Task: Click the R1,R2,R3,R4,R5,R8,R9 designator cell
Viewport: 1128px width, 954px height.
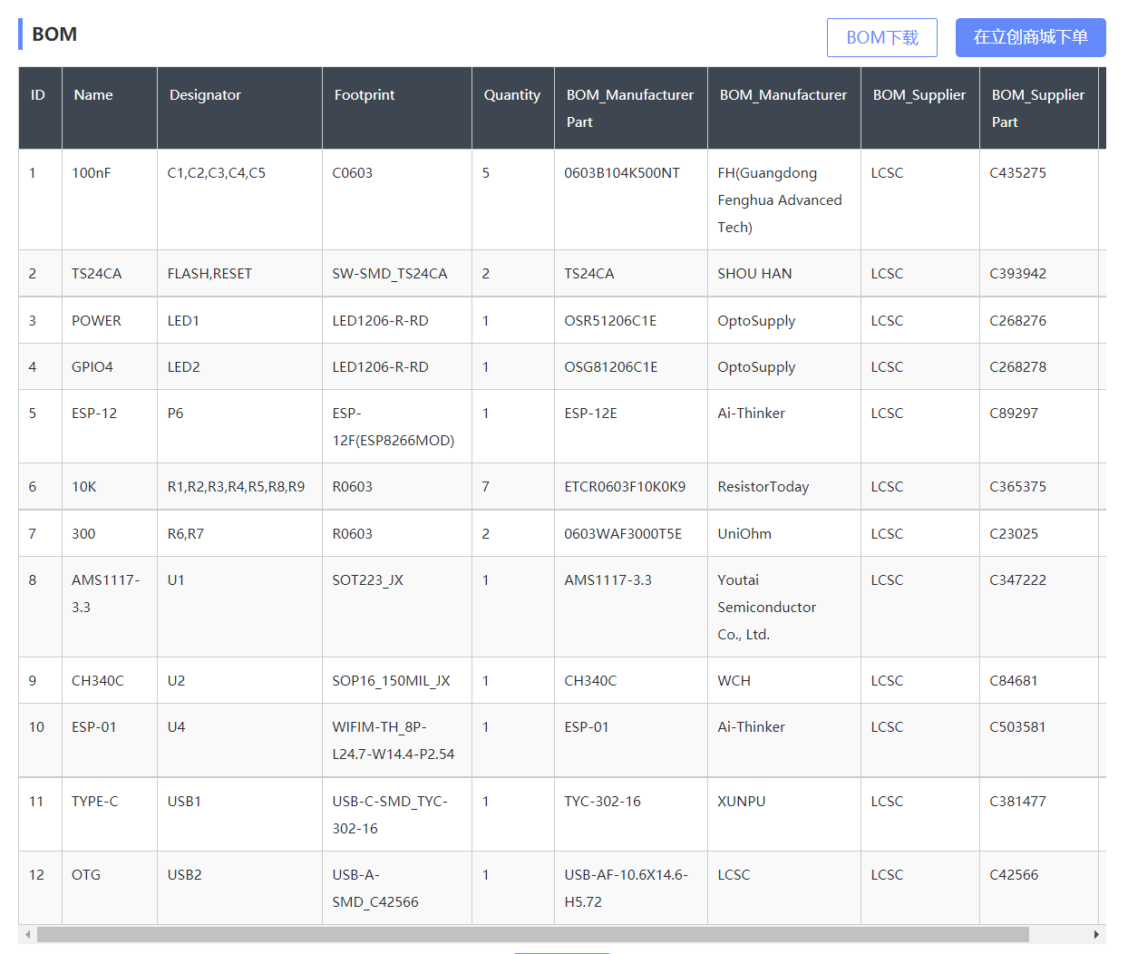Action: pos(239,486)
